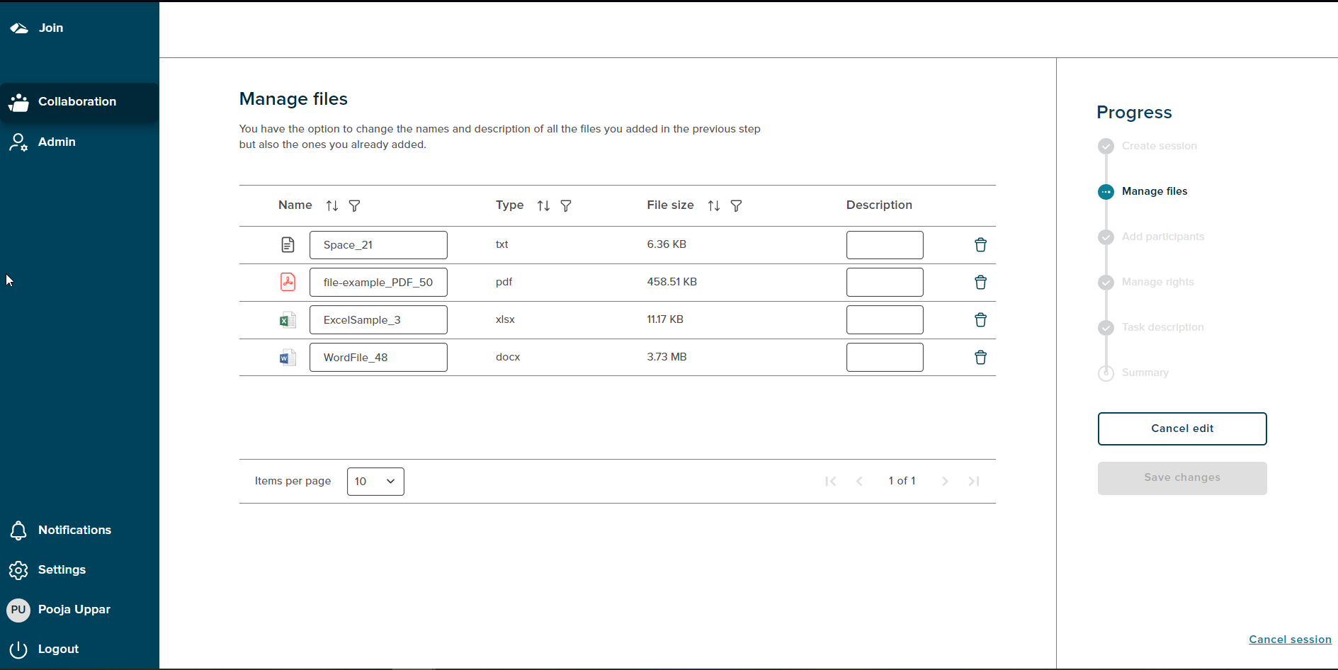
Task: Click the Collaboration people icon
Action: 19,103
